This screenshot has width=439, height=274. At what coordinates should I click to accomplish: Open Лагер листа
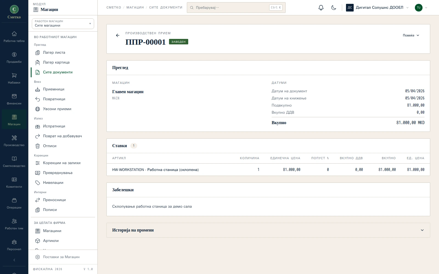[63, 53]
